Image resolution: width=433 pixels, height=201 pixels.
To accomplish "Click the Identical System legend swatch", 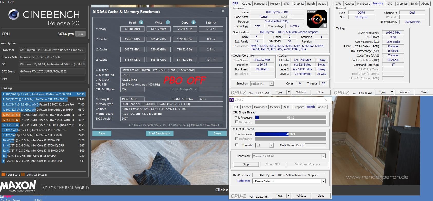I will pyautogui.click(x=23, y=175).
